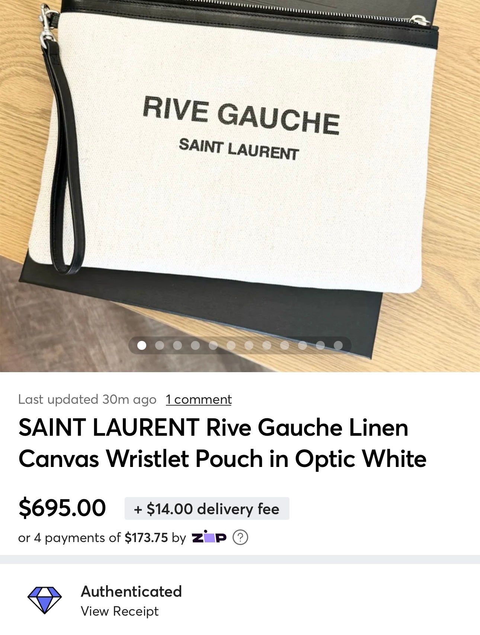Select the eleventh carousel indicator dot
The width and height of the screenshot is (480, 635).
(x=320, y=345)
